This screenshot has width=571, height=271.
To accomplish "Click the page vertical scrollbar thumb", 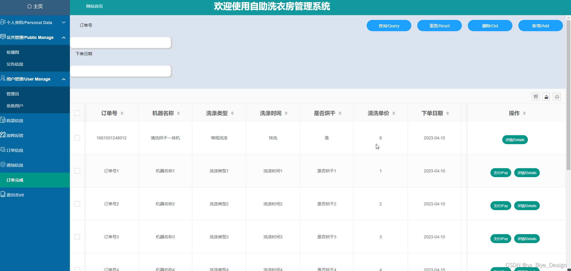I will pos(568,95).
